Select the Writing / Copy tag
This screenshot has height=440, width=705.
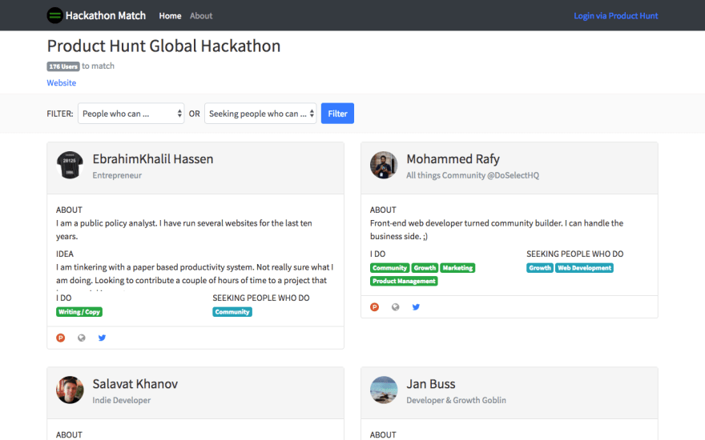pyautogui.click(x=79, y=312)
